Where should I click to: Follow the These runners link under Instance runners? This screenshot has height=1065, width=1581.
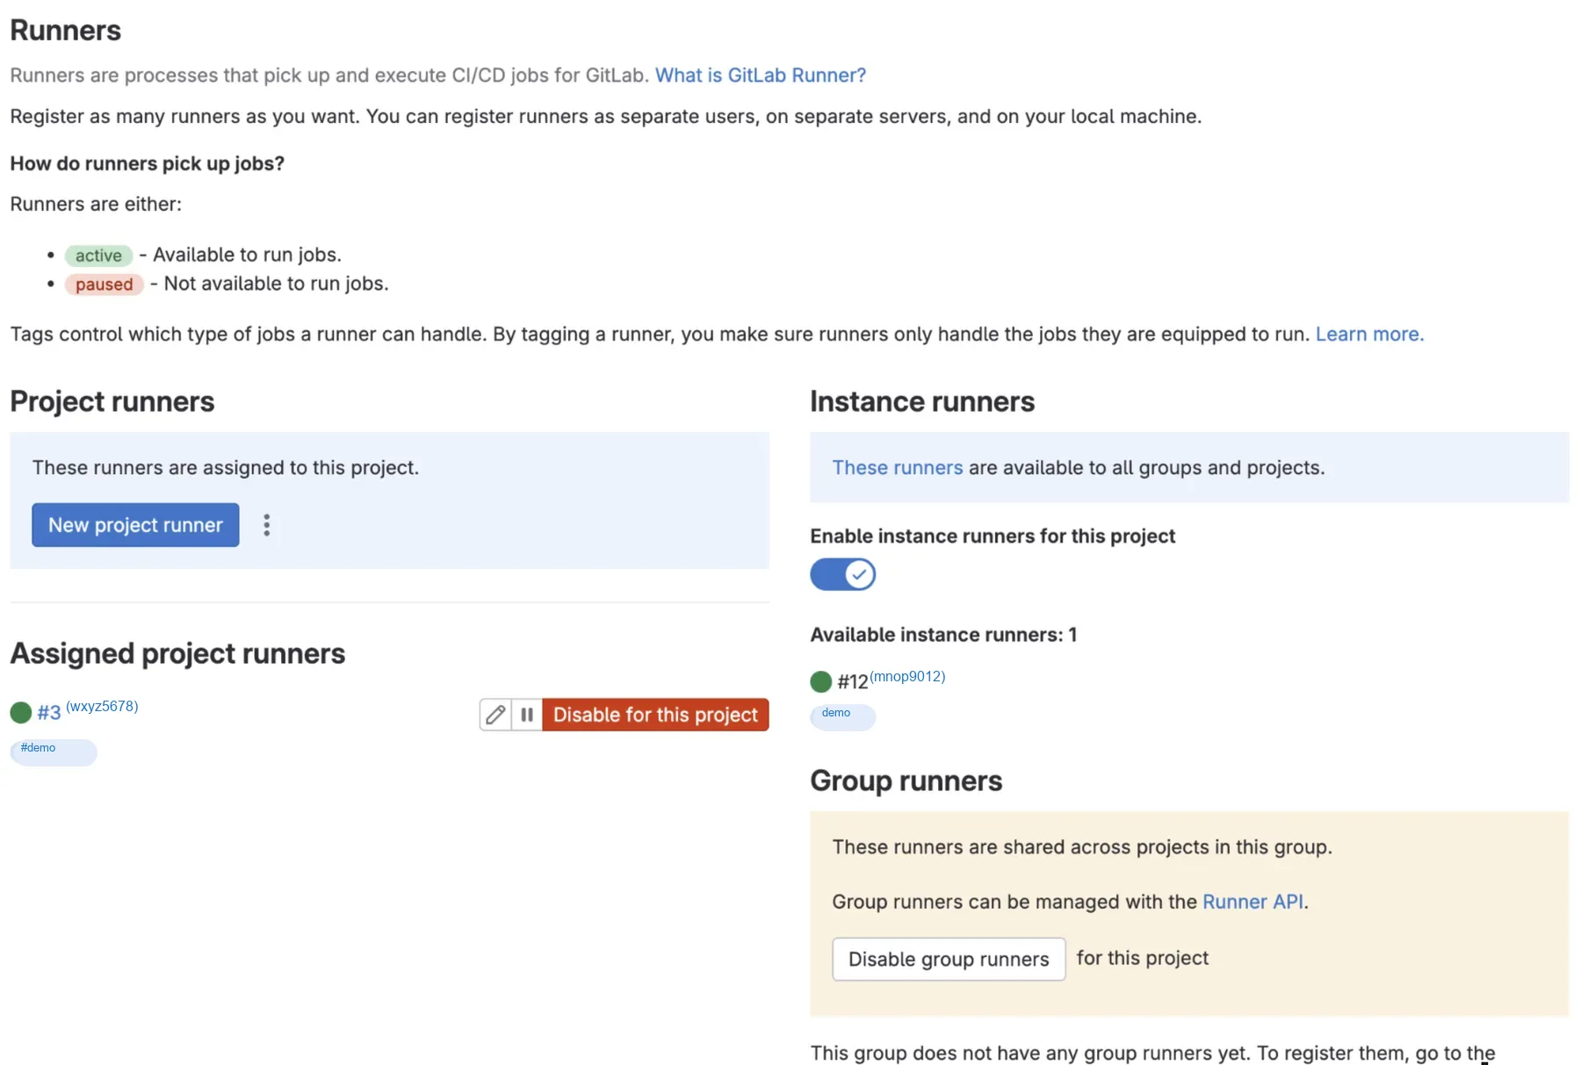[x=898, y=468]
